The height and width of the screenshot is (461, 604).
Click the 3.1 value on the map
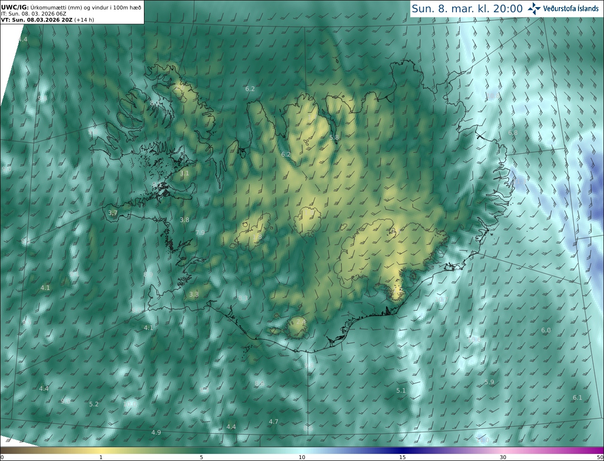pos(184,173)
